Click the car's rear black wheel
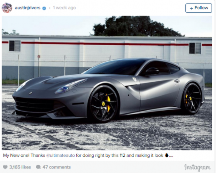This screenshot has height=173, width=216. 192,98
